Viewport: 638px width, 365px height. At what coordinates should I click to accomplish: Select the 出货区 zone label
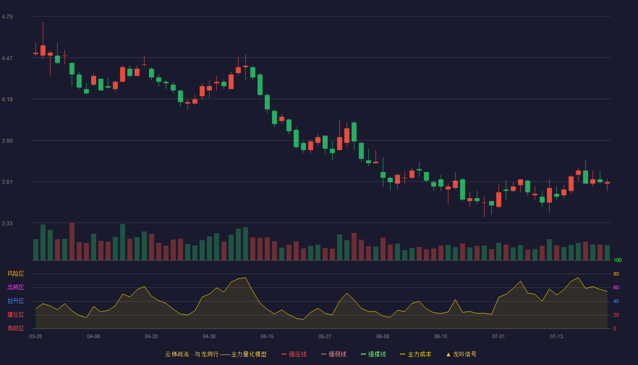(x=15, y=287)
